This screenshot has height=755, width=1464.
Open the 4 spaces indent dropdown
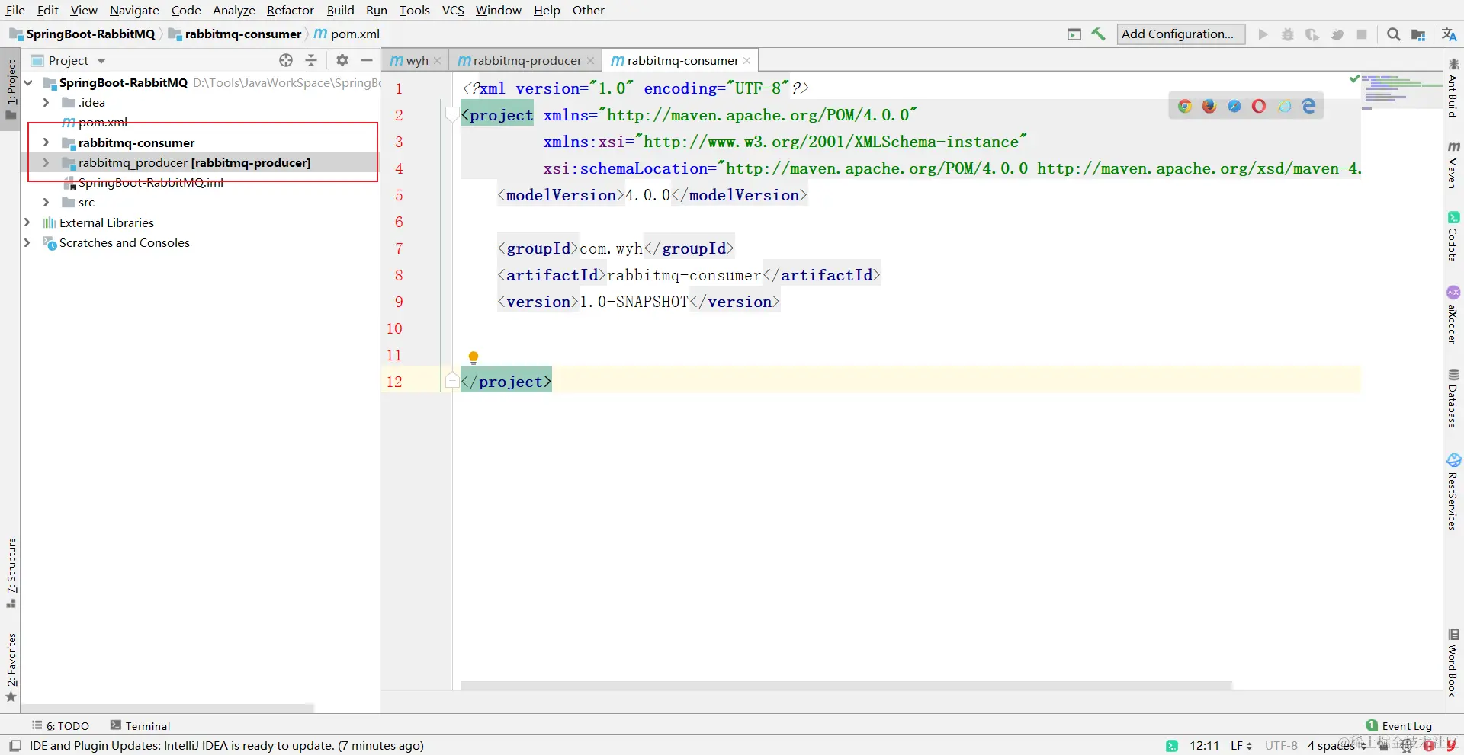[x=1337, y=746]
